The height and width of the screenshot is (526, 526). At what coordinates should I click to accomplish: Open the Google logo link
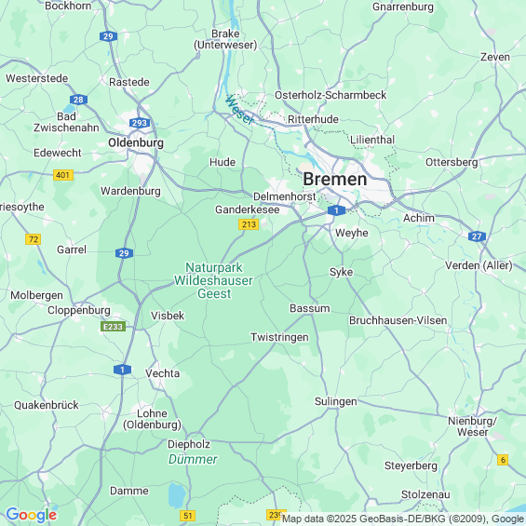[x=32, y=515]
